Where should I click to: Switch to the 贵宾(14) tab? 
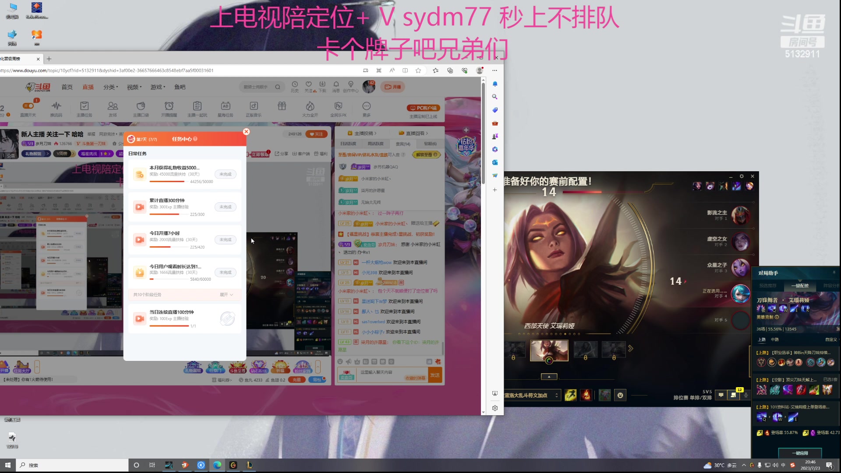pos(403,144)
